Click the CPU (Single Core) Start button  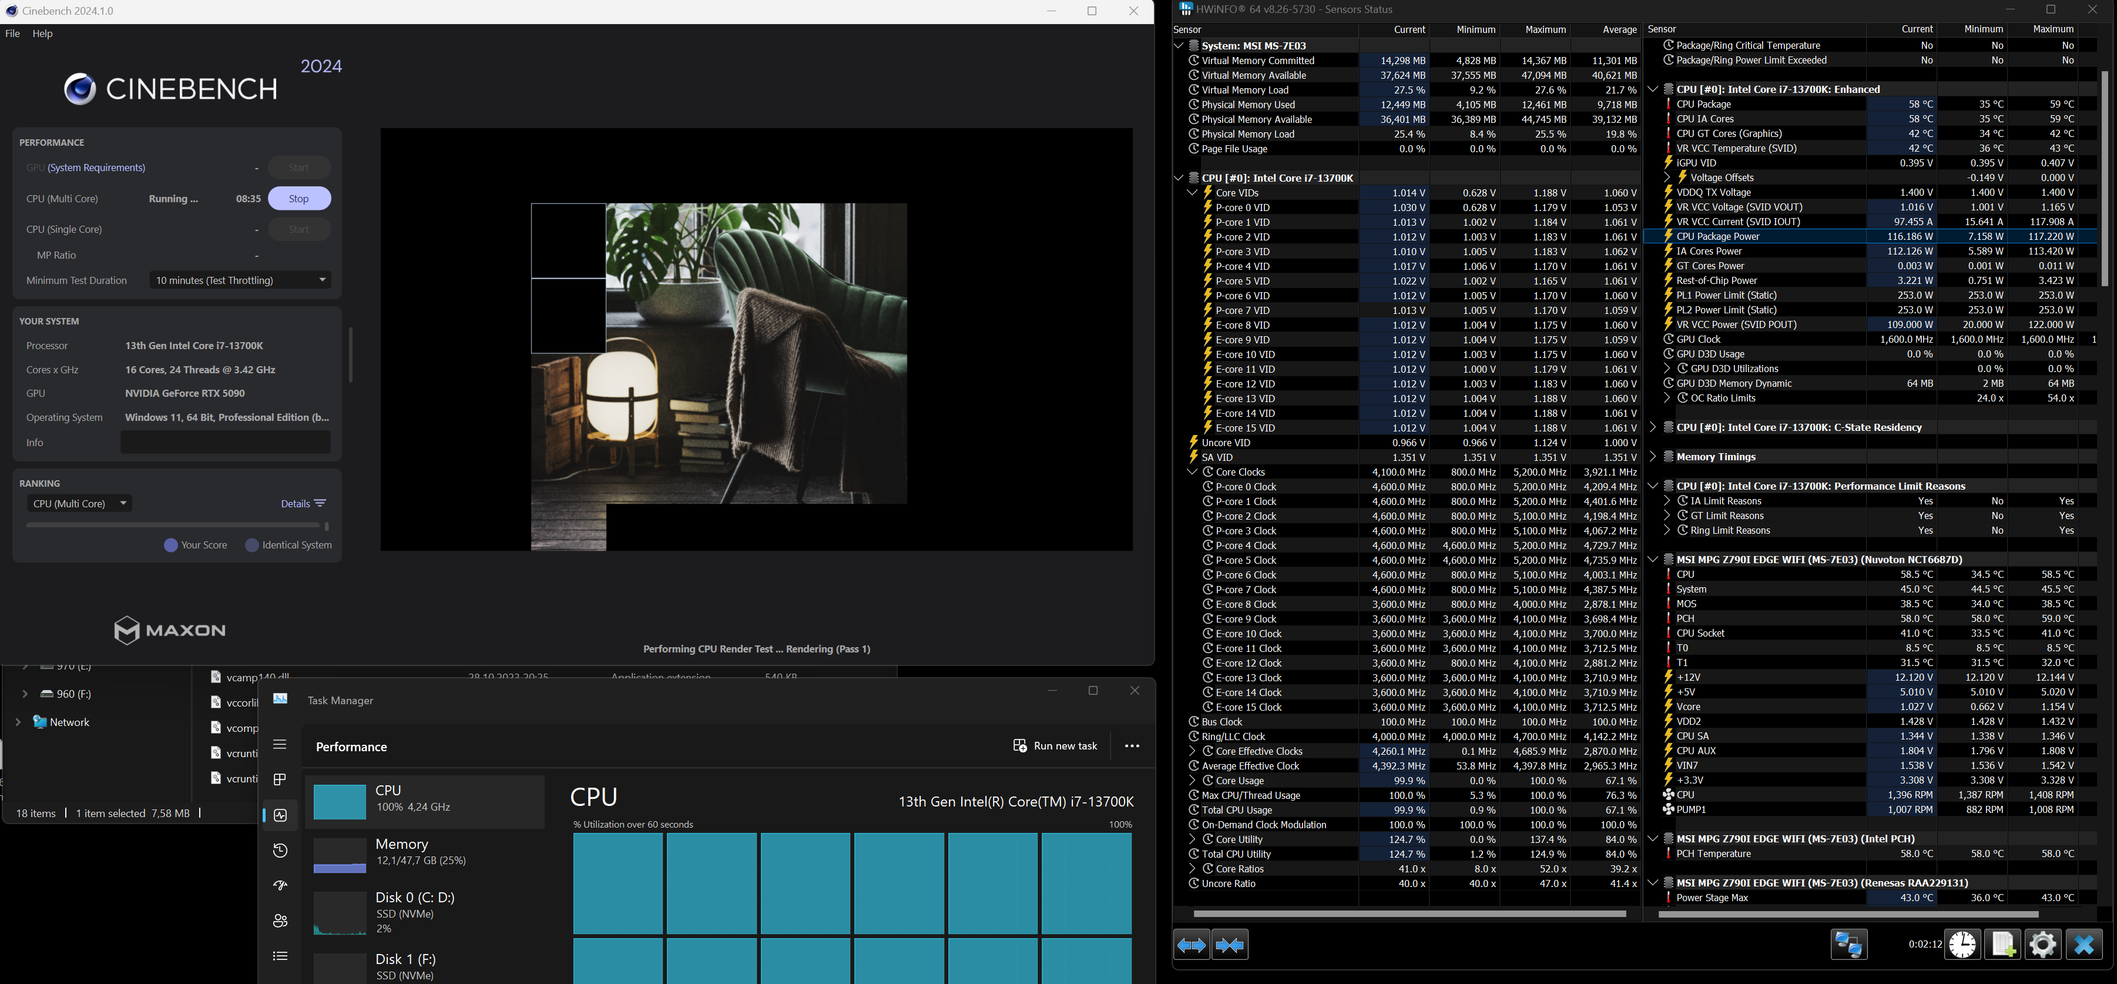[299, 229]
